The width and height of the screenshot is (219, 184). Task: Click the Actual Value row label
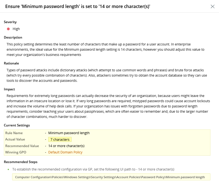point(15,140)
